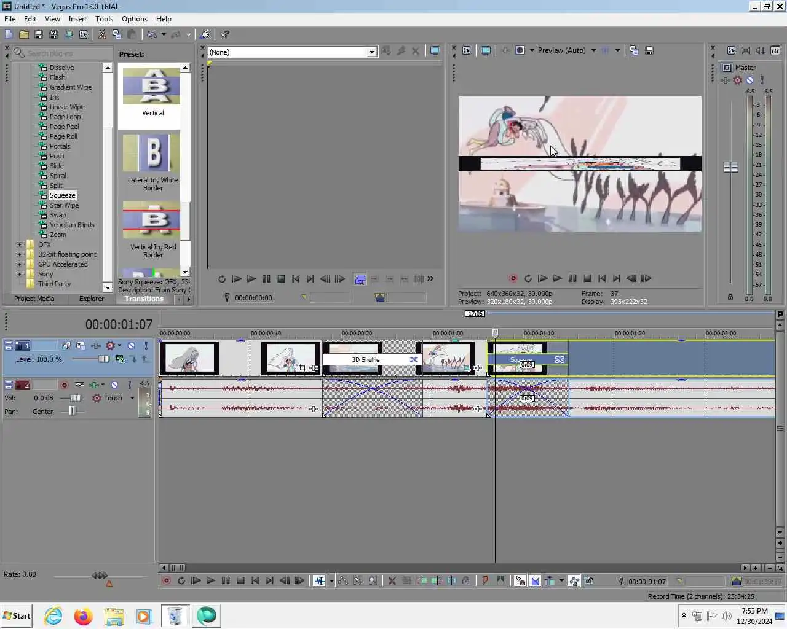This screenshot has width=787, height=629.
Task: Switch to the Explorer tab
Action: (92, 299)
